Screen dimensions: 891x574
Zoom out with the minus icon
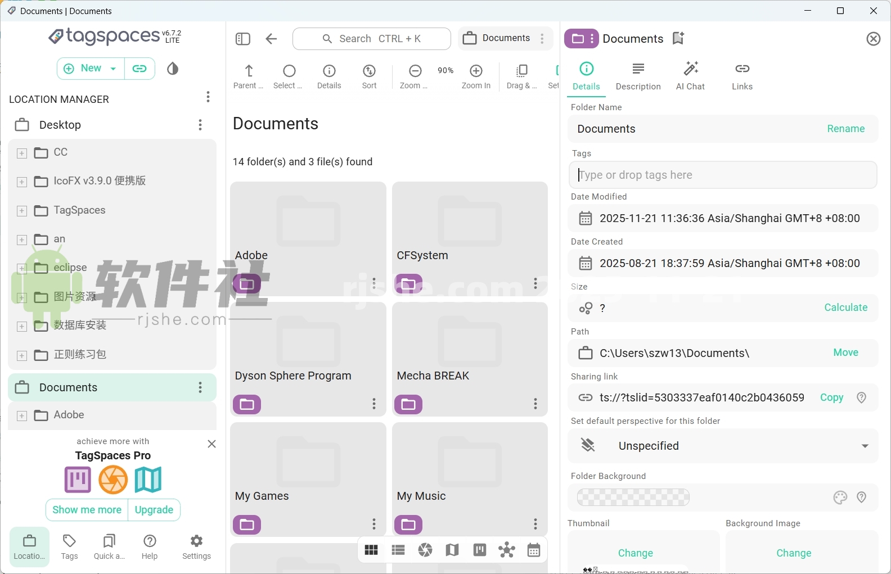click(x=415, y=77)
